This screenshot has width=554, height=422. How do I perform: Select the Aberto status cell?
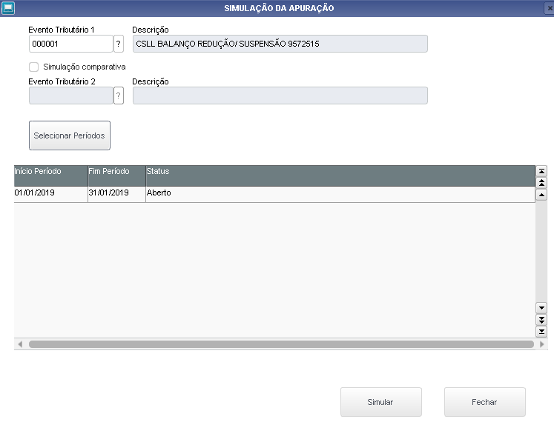coord(340,194)
